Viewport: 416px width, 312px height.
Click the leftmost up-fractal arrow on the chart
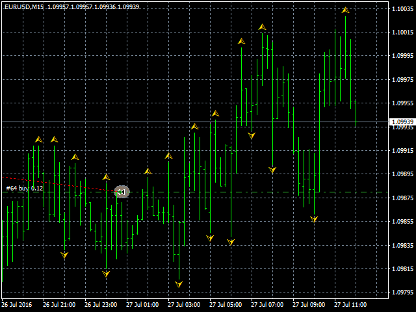(x=38, y=139)
